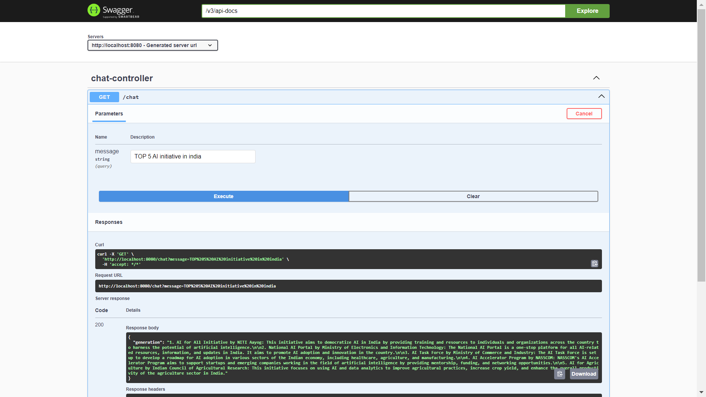Click the Curl label
Viewport: 706px width, 397px height.
[x=100, y=245]
